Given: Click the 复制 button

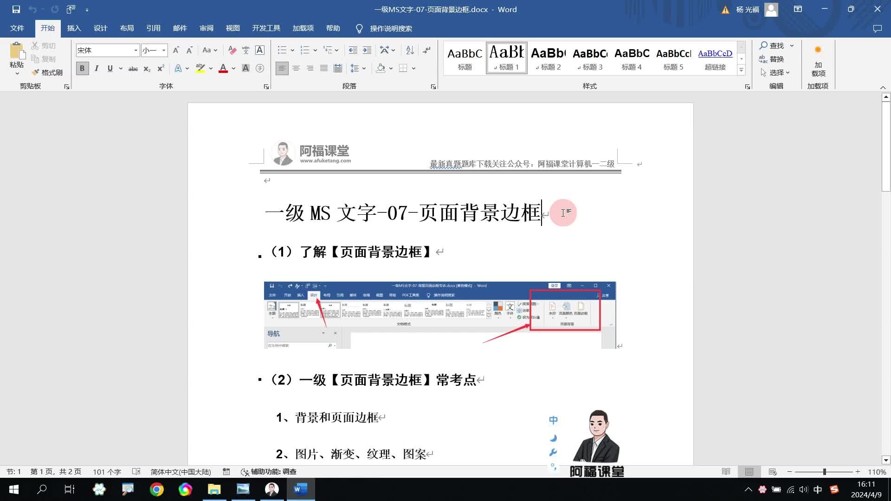Looking at the screenshot, I should [44, 59].
